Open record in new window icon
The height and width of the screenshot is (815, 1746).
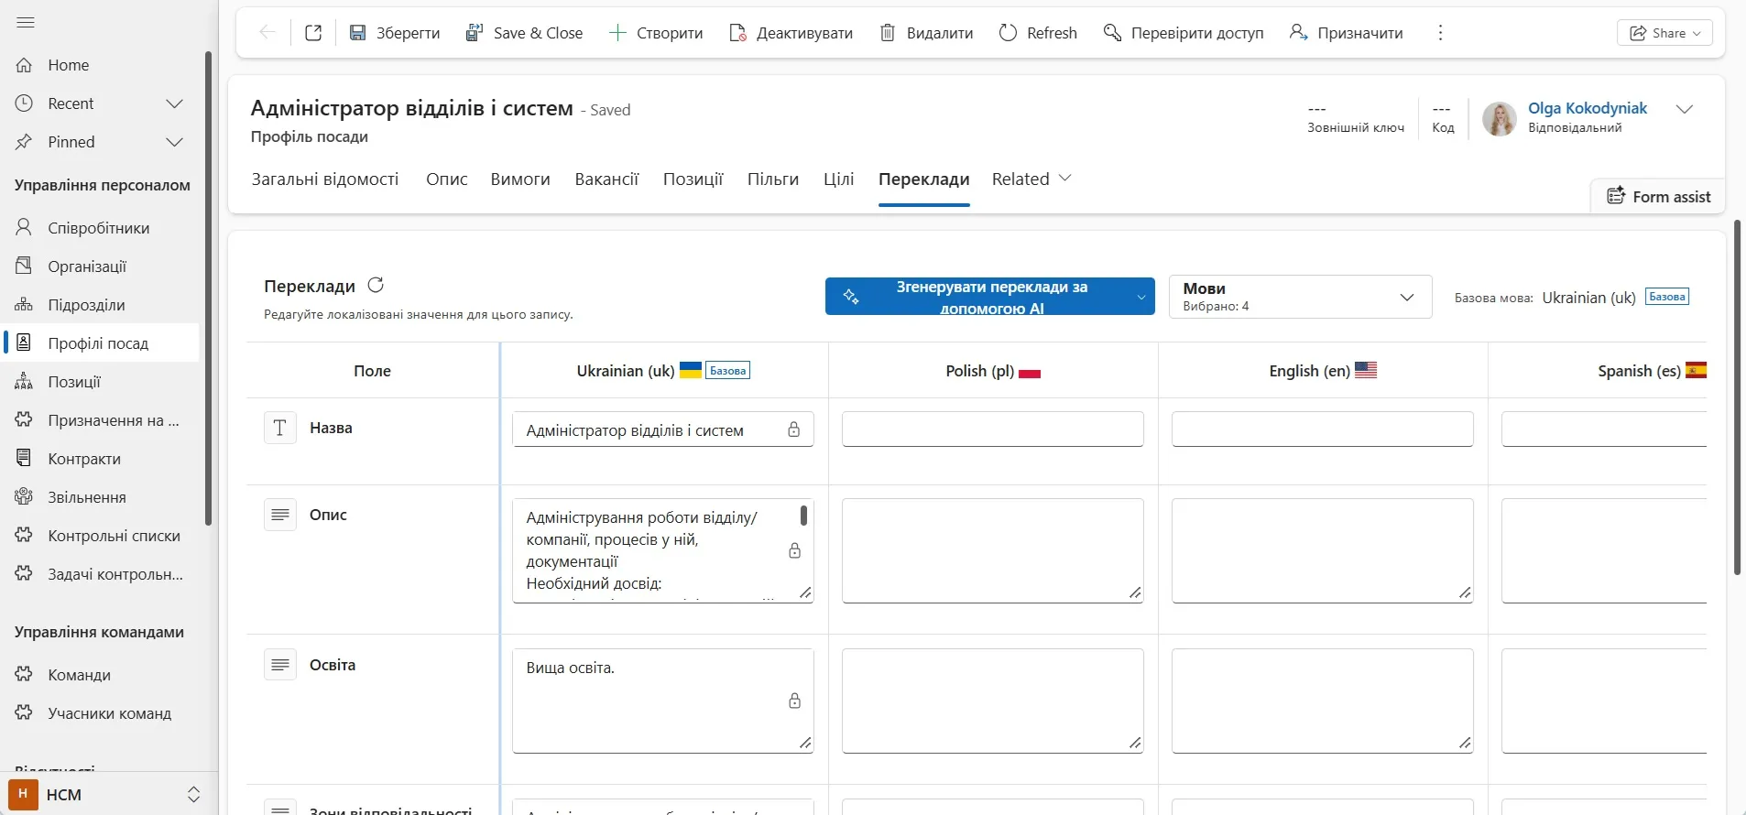pyautogui.click(x=313, y=33)
